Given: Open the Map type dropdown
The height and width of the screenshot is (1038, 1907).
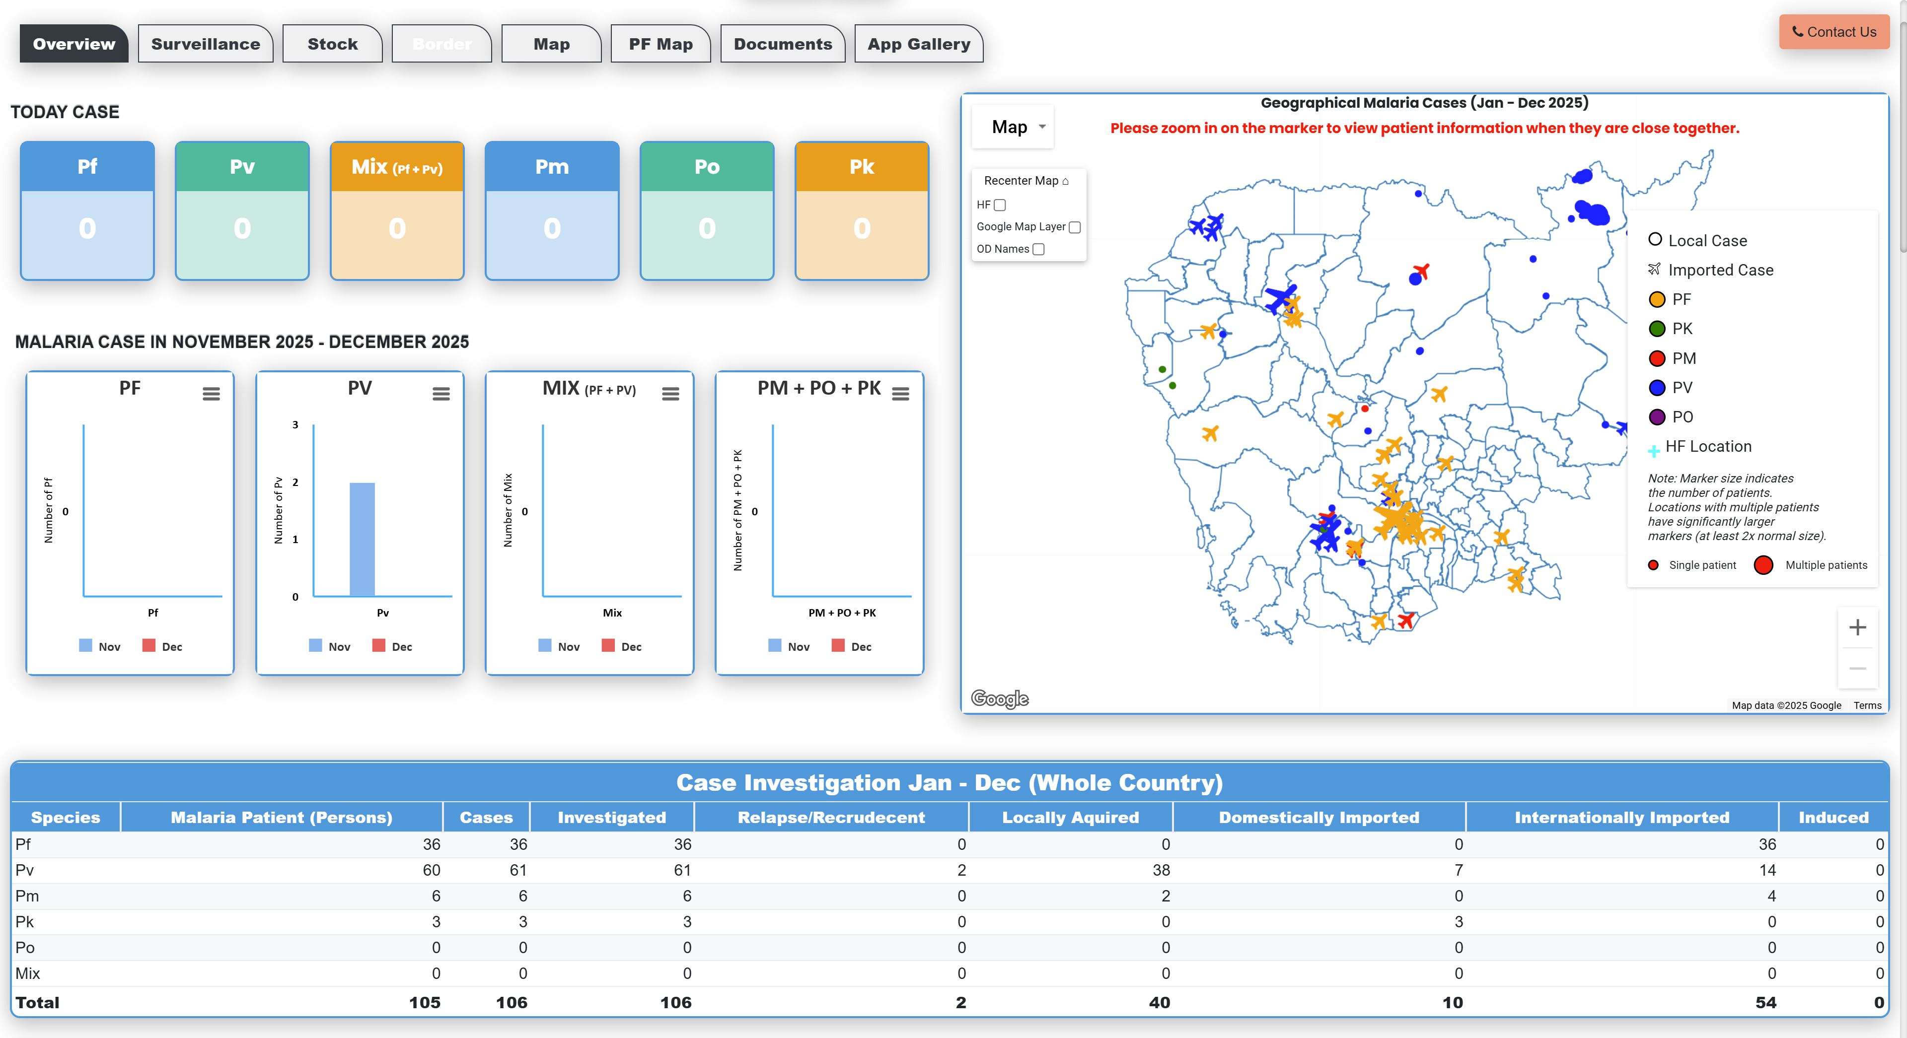Looking at the screenshot, I should pyautogui.click(x=1012, y=127).
